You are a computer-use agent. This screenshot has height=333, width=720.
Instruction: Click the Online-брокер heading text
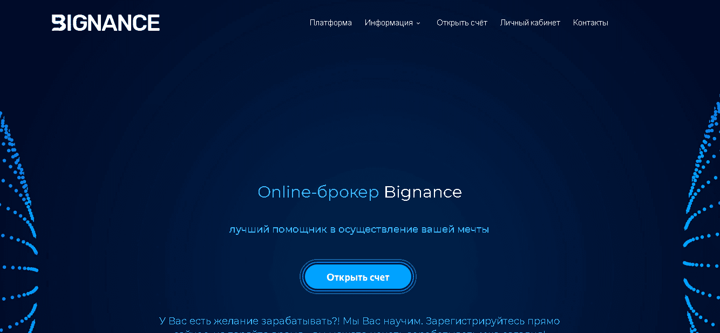pyautogui.click(x=318, y=192)
